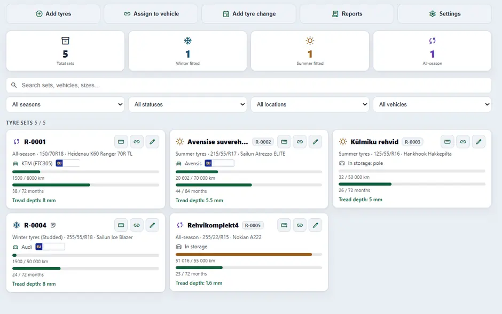The image size is (502, 314).
Task: Click the "In storage: pole" label
Action: click(x=365, y=163)
